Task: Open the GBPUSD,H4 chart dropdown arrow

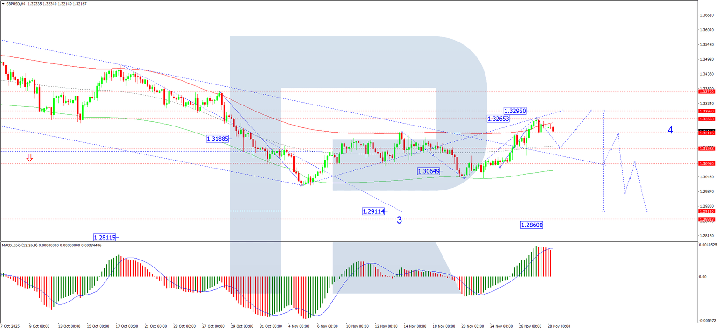Action: pyautogui.click(x=4, y=4)
